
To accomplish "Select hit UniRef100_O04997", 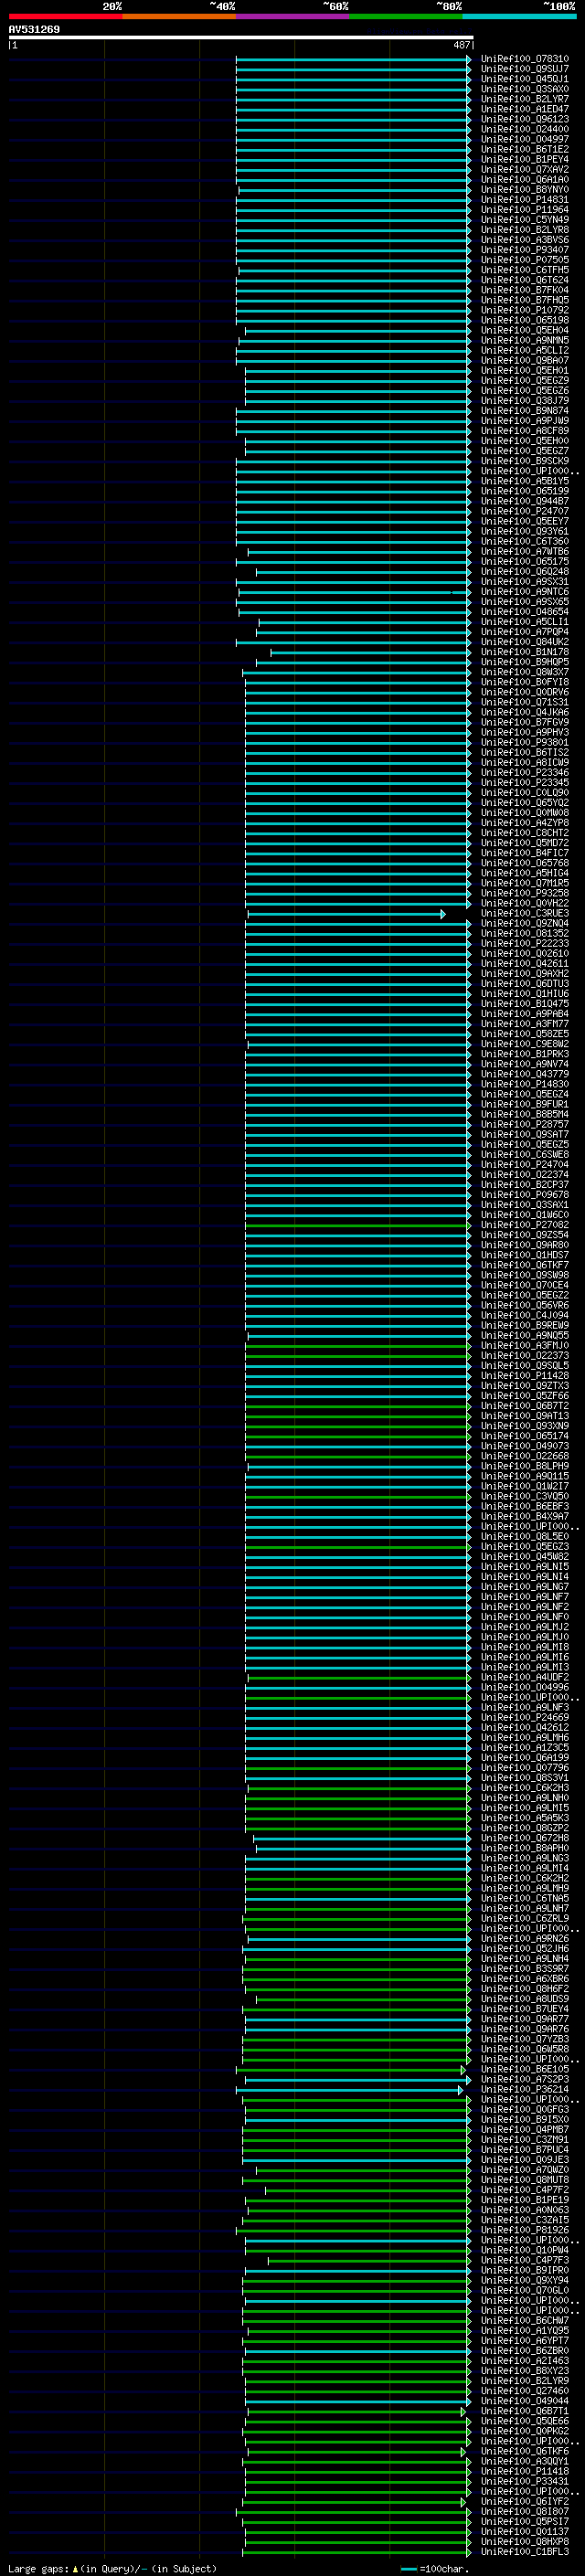I will [525, 139].
